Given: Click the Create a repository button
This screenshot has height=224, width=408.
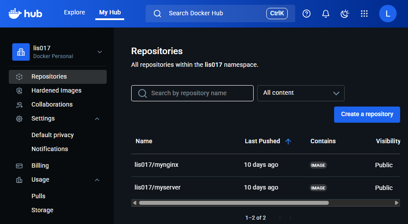Looking at the screenshot, I should (367, 114).
